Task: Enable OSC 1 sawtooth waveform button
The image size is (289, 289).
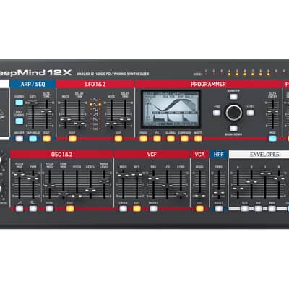Action: point(20,209)
